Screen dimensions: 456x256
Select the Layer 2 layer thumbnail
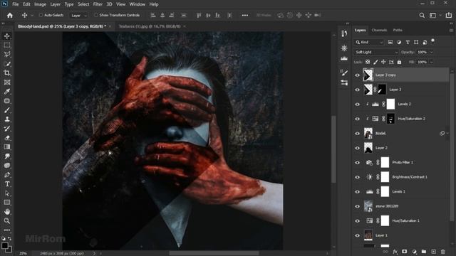368,148
